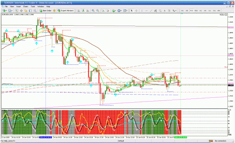Click the application icon left of File
235x143 pixels.
pos(2,7)
